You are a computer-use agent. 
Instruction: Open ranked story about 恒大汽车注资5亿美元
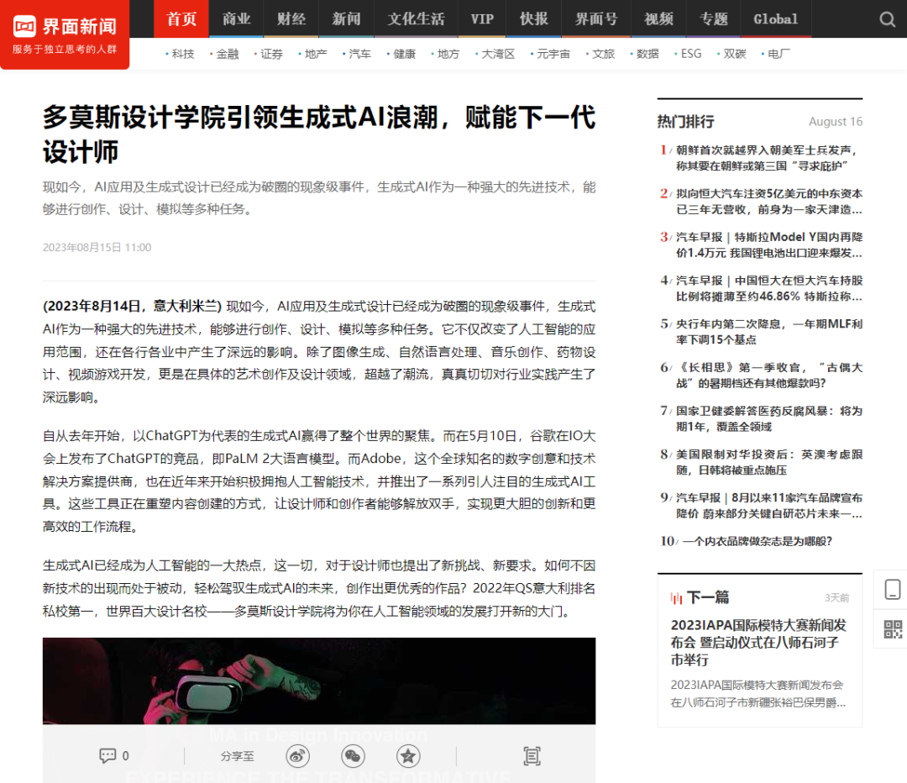coord(769,202)
